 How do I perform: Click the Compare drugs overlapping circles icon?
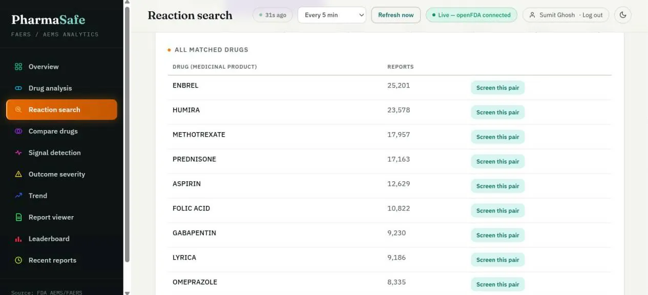pos(18,131)
